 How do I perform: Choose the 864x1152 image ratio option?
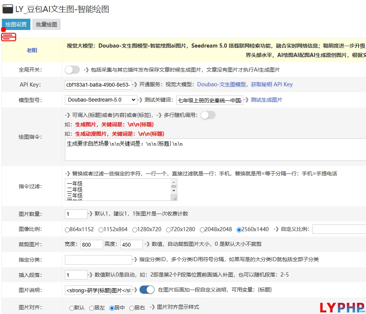point(67,229)
